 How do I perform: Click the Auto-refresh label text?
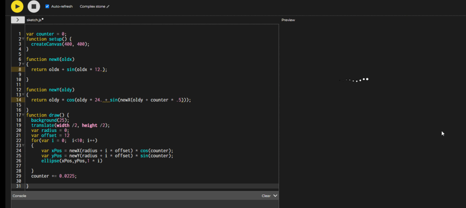(62, 6)
